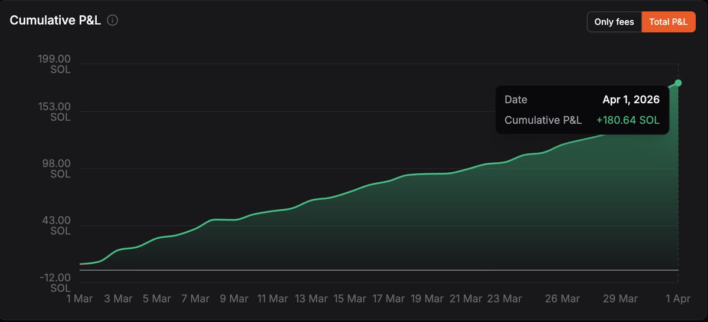Click the 199.00 SOL axis label
This screenshot has height=322, width=708.
(54, 64)
